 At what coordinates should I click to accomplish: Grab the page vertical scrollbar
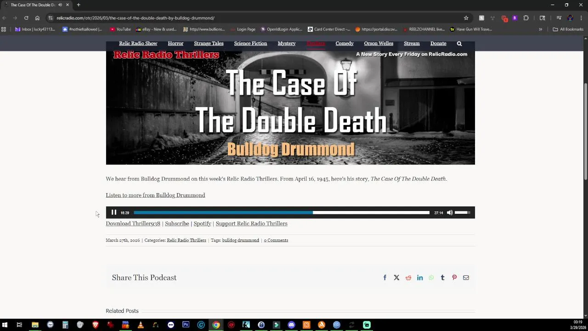pos(585,131)
